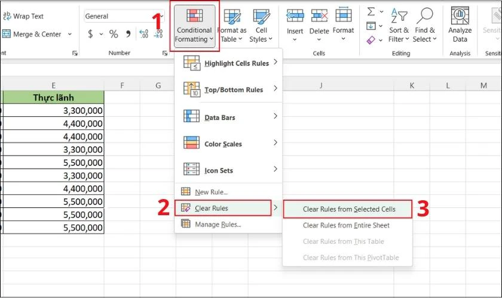The width and height of the screenshot is (502, 298).
Task: Click the Delete cells icon
Action: pos(319,18)
